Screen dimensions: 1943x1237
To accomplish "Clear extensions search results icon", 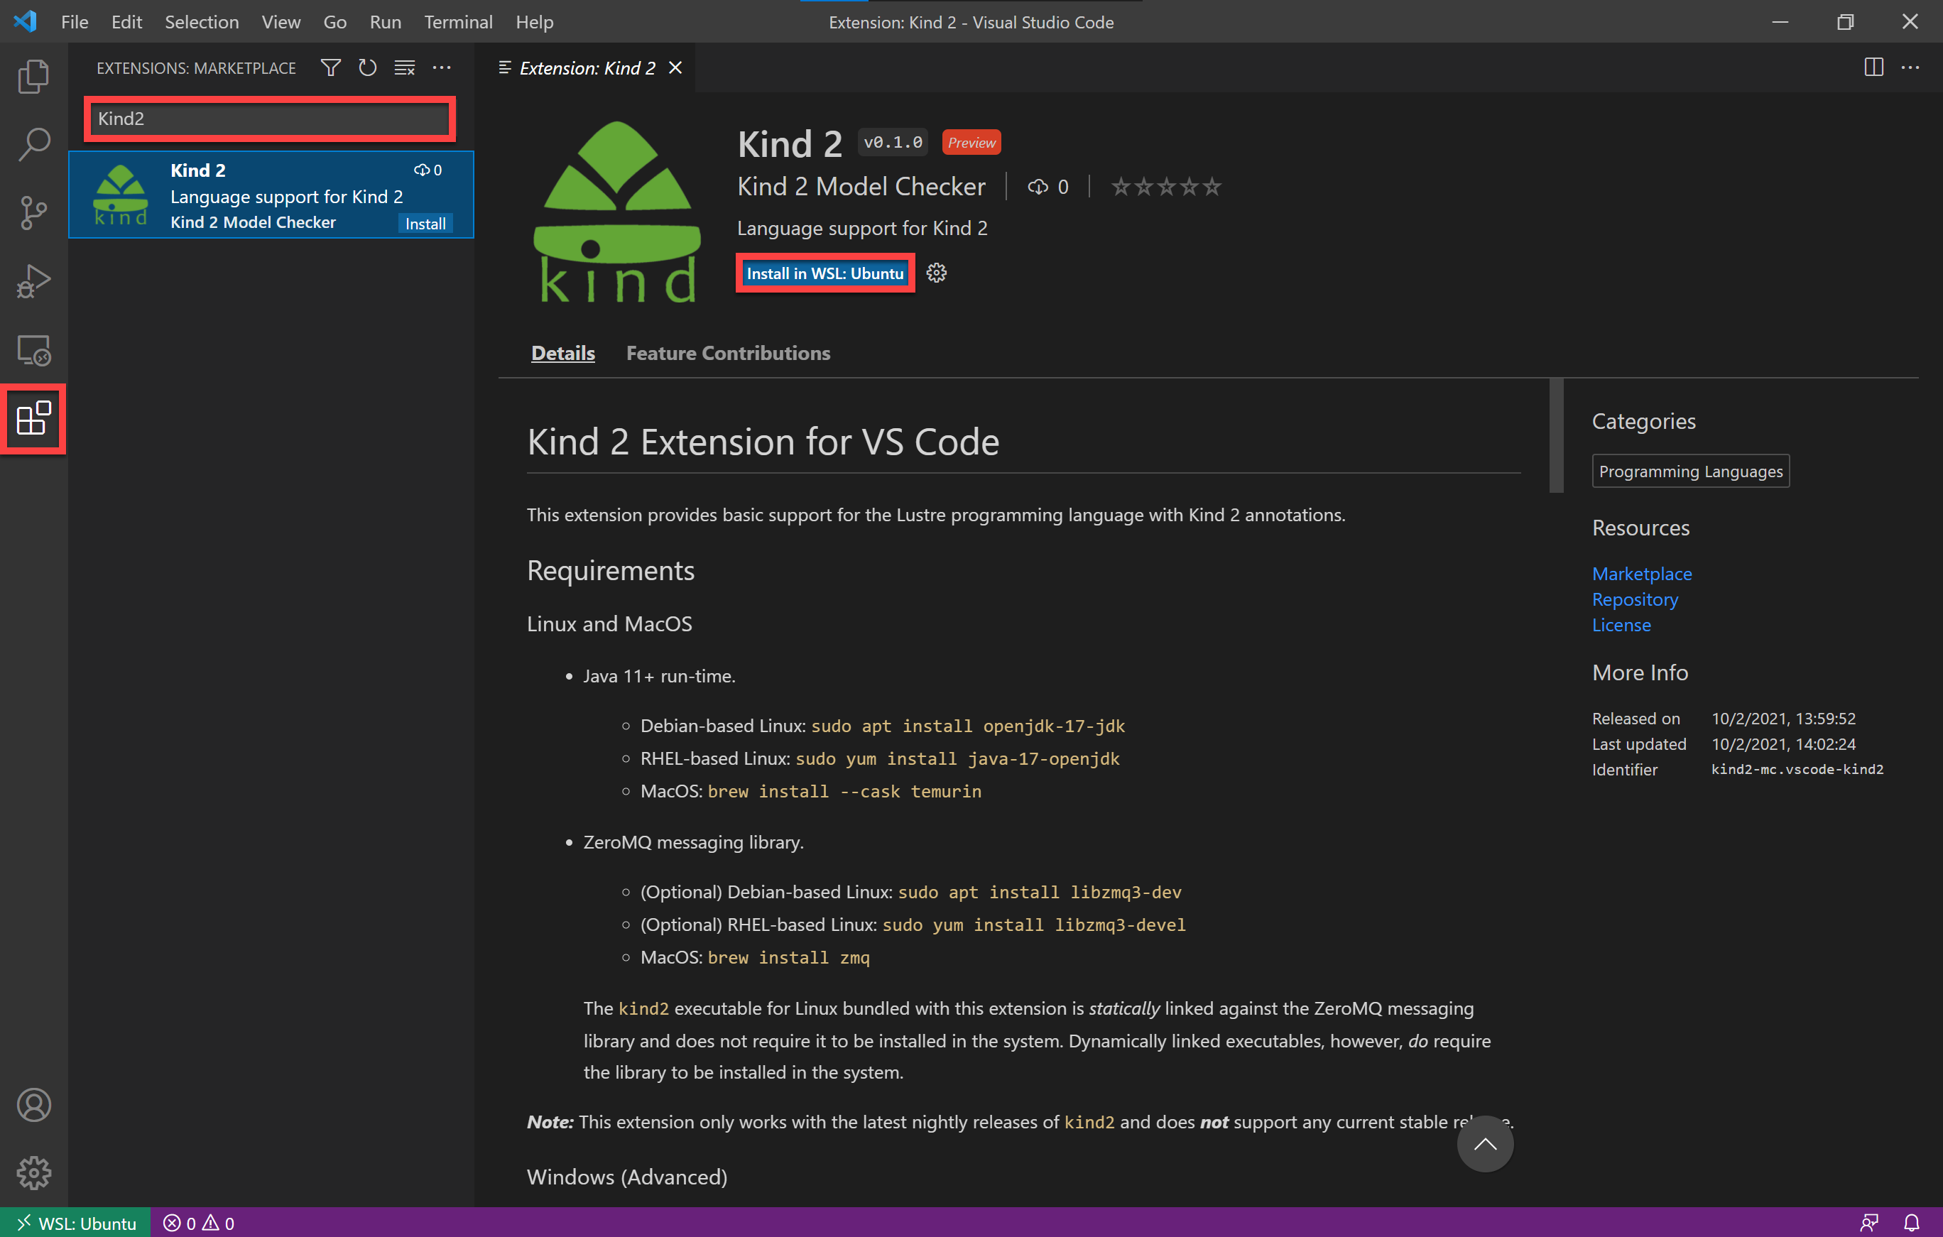I will pos(404,67).
